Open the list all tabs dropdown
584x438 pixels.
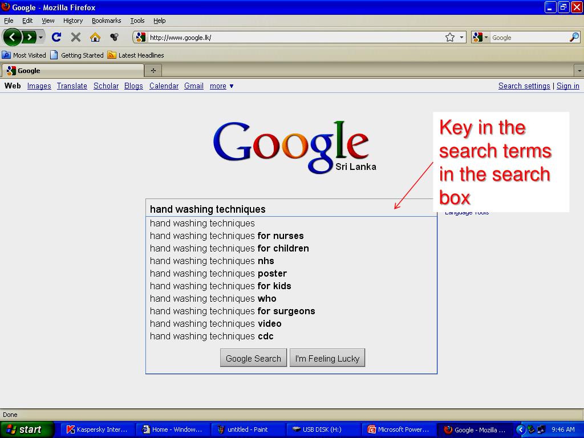(579, 70)
